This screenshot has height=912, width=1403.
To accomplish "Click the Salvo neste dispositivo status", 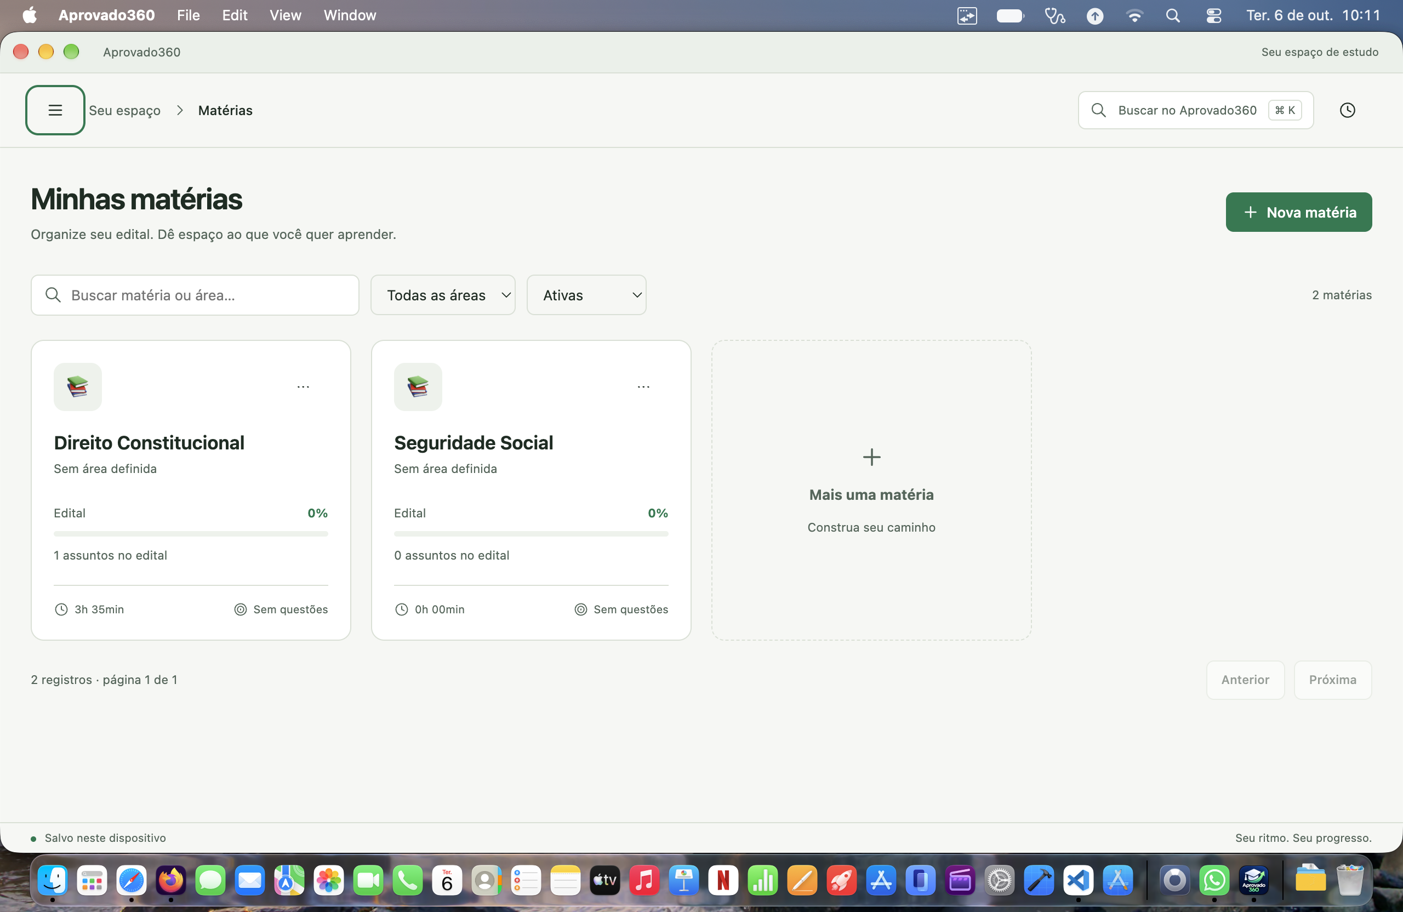I will coord(105,837).
